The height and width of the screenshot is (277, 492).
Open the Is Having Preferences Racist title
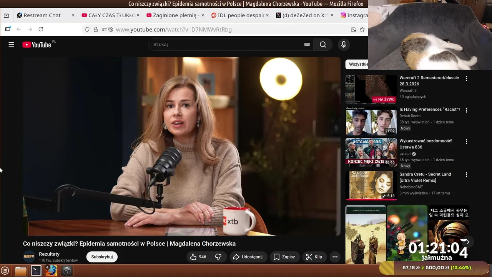click(x=430, y=110)
